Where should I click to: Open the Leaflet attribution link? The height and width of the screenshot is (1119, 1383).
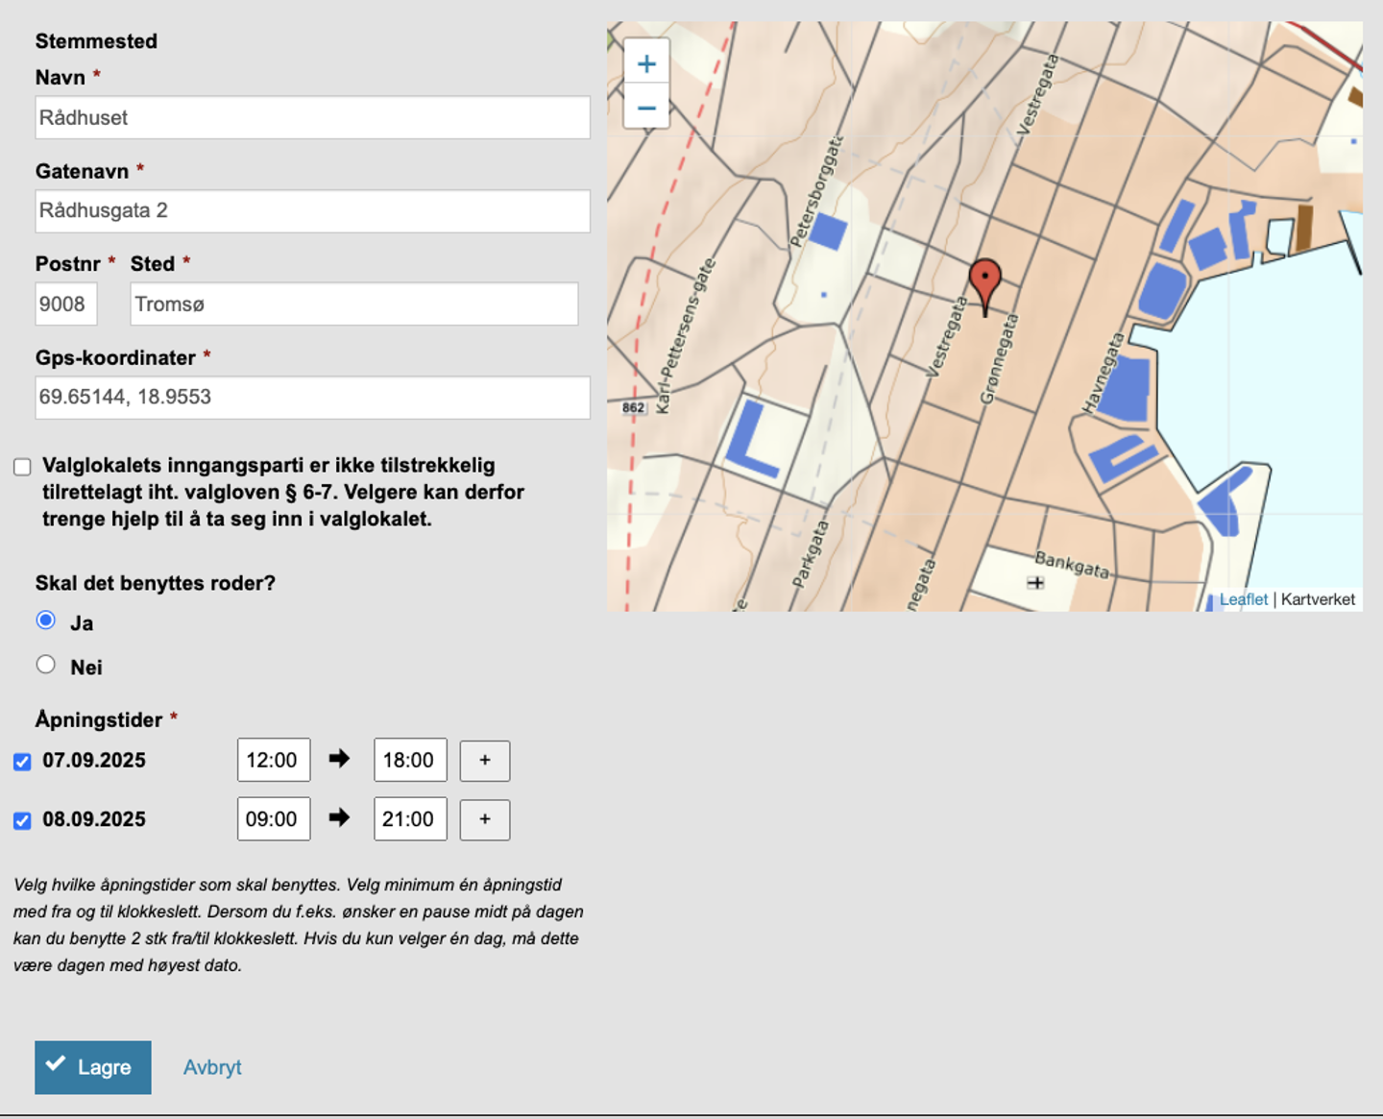[x=1243, y=599]
